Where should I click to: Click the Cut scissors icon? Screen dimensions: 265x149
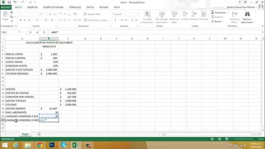point(12,12)
